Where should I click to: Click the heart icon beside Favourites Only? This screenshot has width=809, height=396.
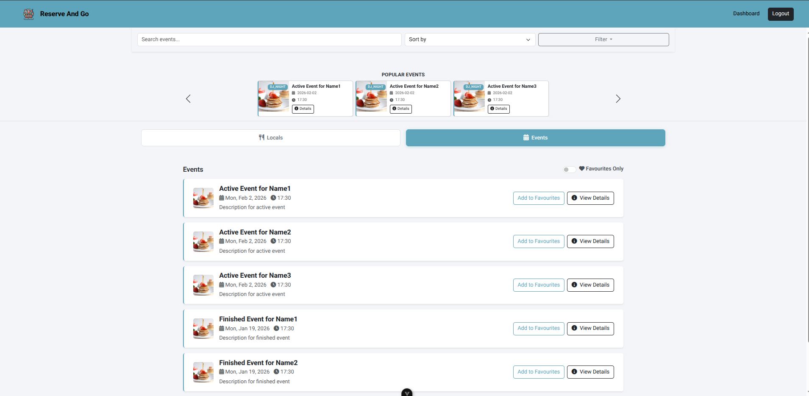[582, 168]
